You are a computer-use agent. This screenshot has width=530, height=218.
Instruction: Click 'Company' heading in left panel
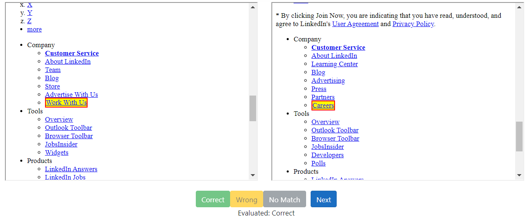[x=41, y=45]
